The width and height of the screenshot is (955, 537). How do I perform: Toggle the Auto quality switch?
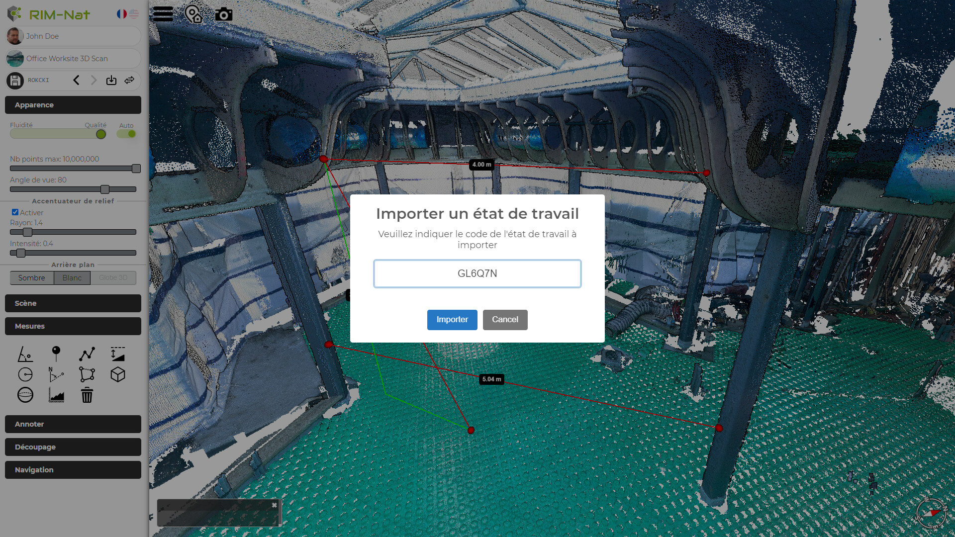pyautogui.click(x=127, y=134)
